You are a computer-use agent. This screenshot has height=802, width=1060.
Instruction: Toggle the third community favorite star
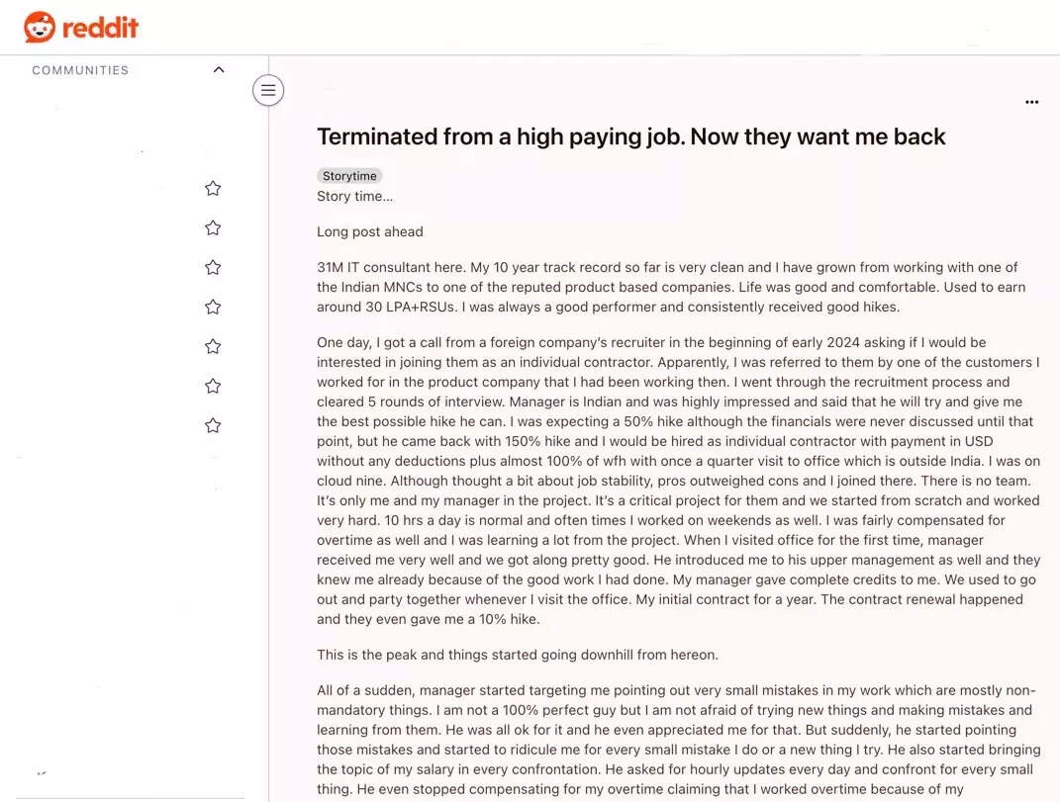(x=213, y=267)
